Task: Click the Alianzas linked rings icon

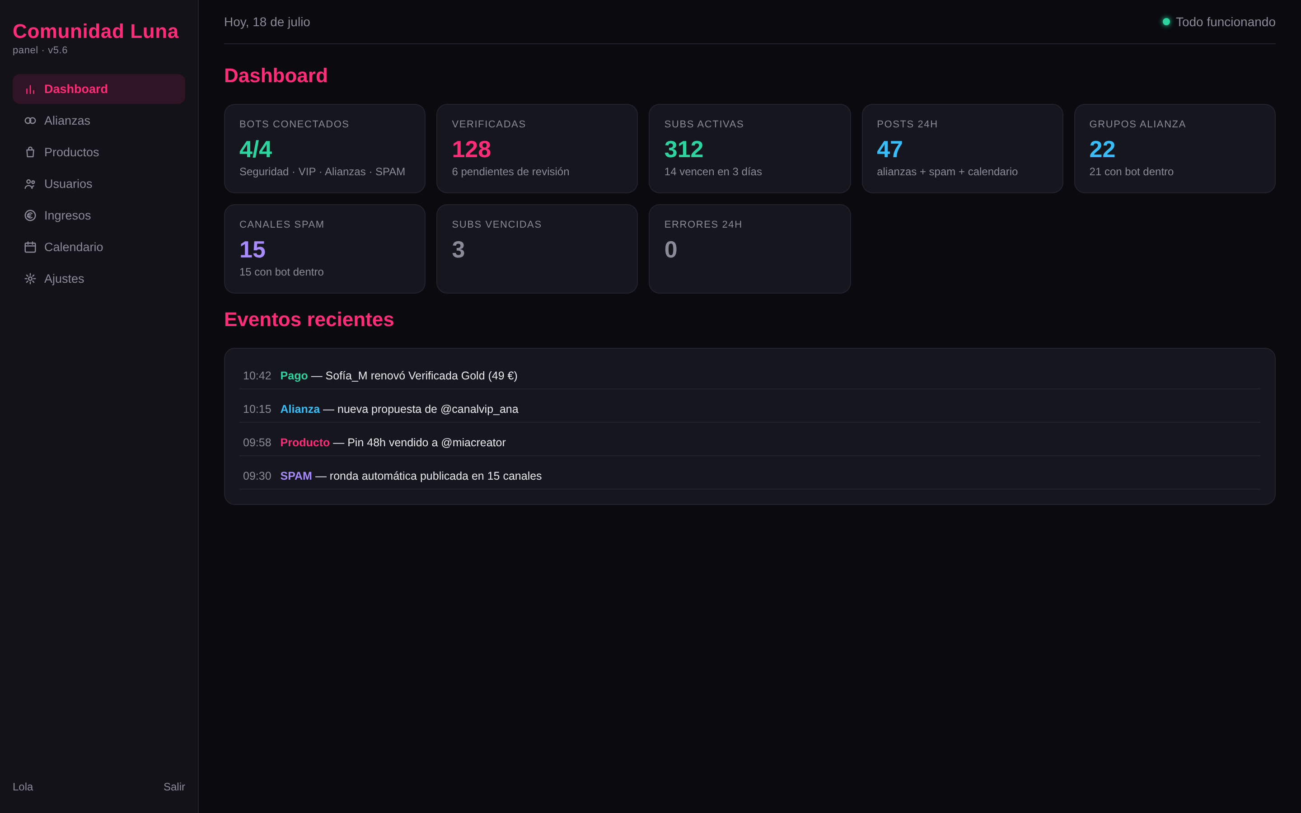Action: click(30, 121)
